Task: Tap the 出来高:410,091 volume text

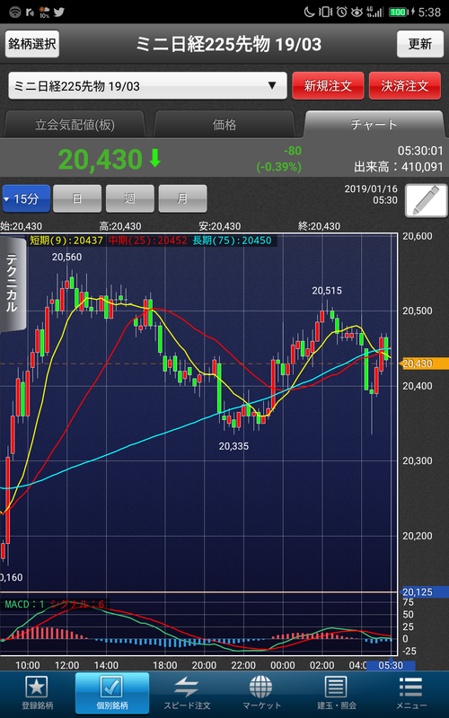Action: [399, 167]
